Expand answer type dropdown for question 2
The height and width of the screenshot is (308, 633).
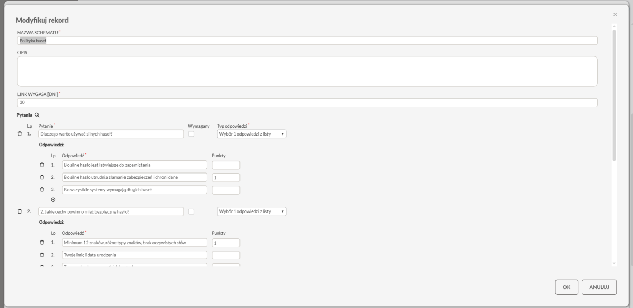(x=252, y=211)
